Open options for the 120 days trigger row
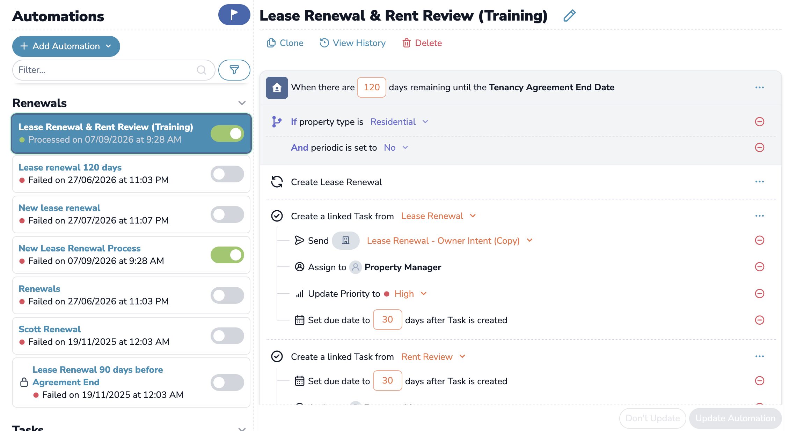Image resolution: width=789 pixels, height=431 pixels. coord(759,88)
